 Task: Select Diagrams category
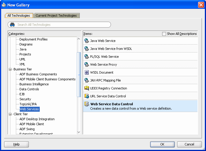[x=26, y=44]
